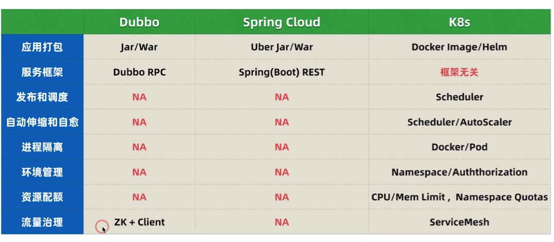Select the Spring(Boot) REST cell

click(282, 72)
